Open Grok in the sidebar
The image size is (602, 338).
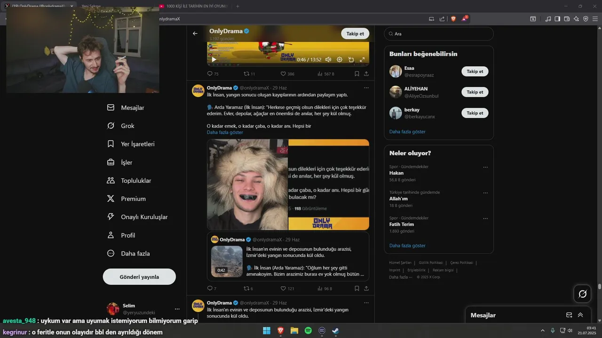[121, 126]
